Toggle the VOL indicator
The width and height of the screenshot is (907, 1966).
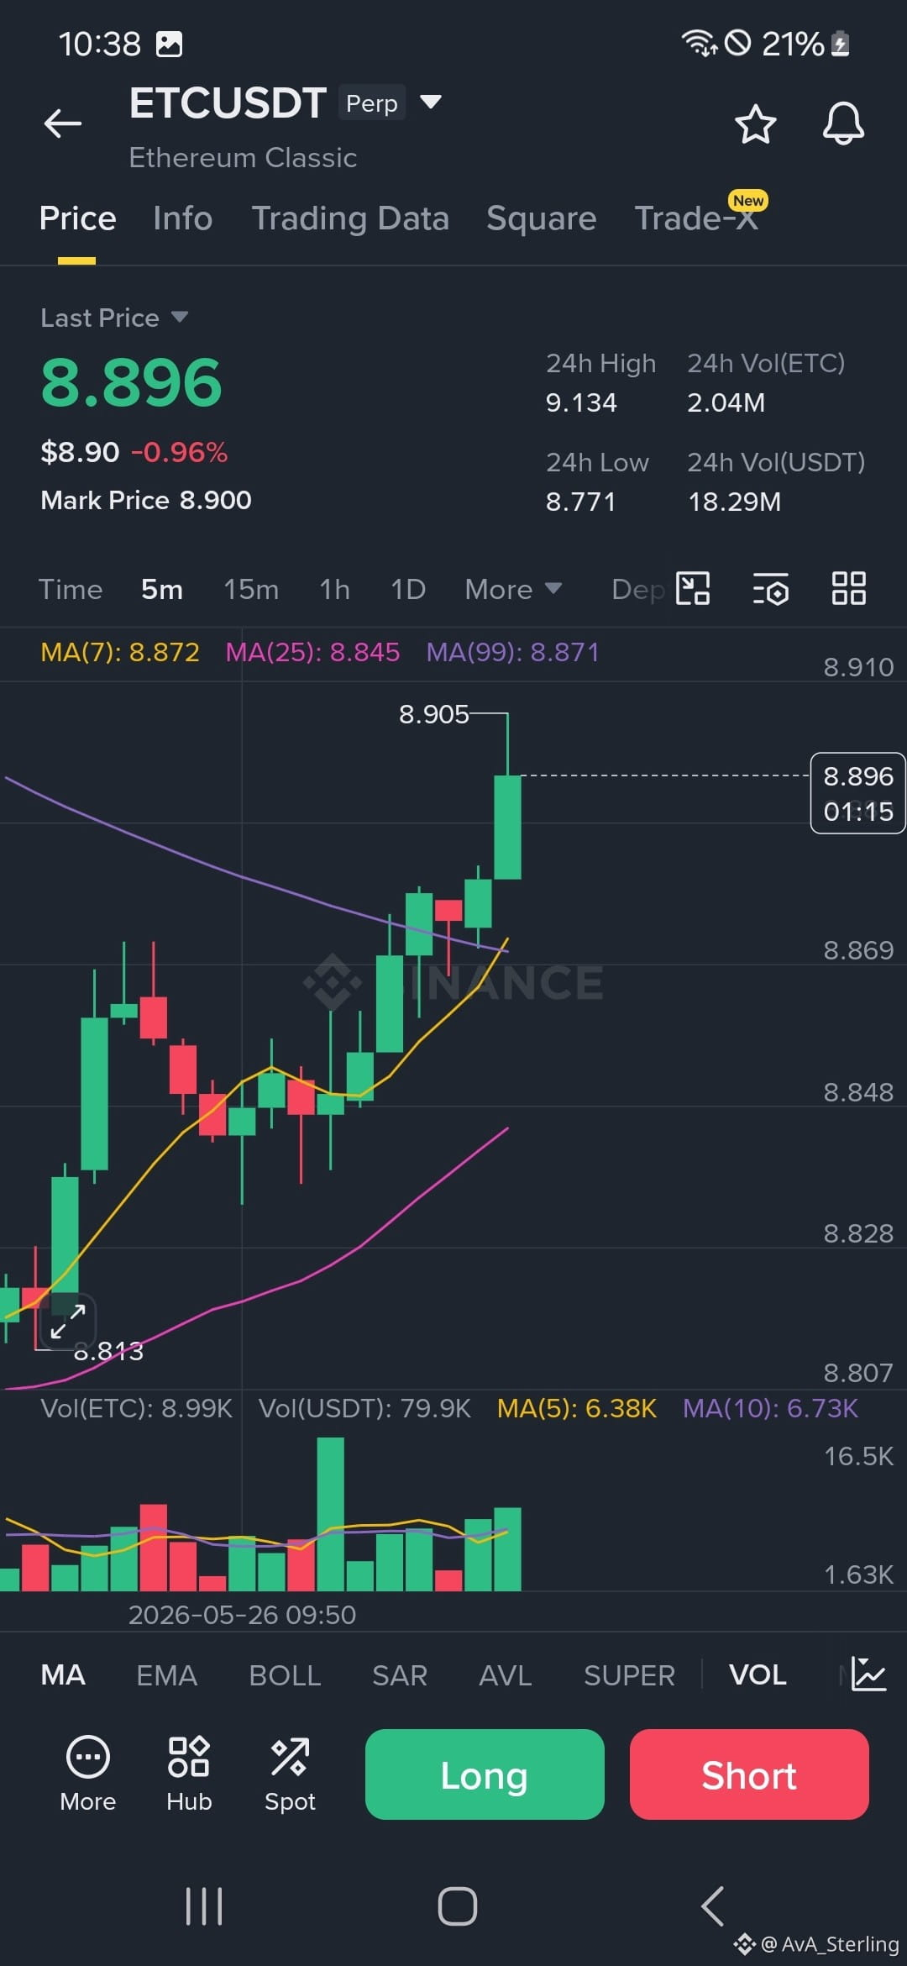pyautogui.click(x=758, y=1675)
